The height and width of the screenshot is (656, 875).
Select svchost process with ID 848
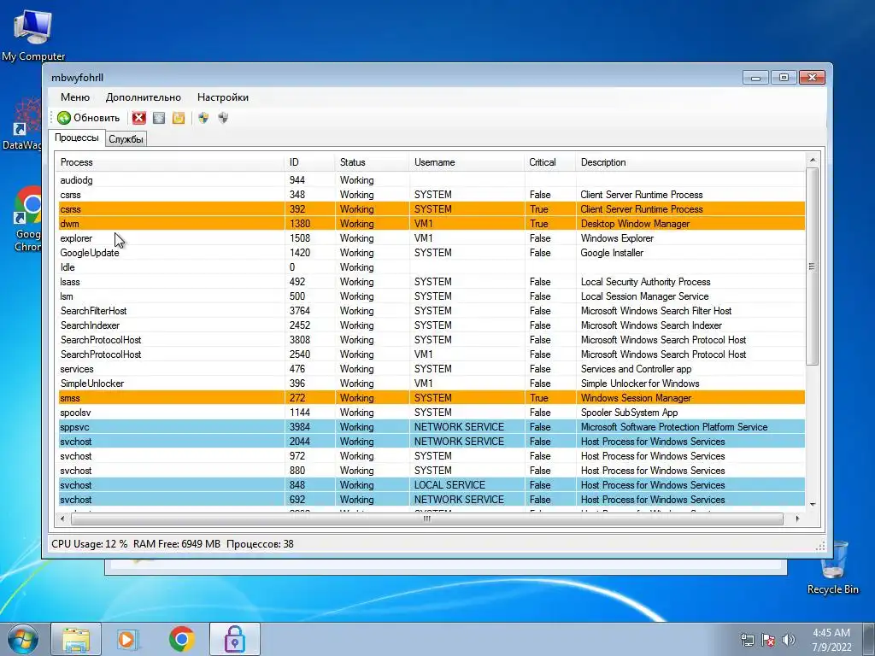point(432,485)
